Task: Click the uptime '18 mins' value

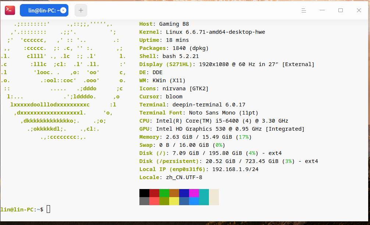Action: point(177,40)
